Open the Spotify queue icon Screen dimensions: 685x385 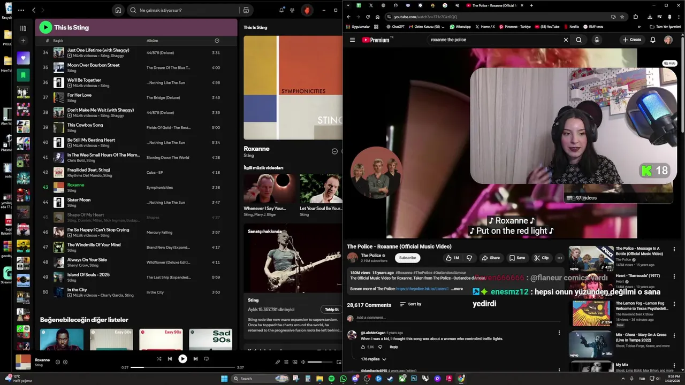click(x=286, y=362)
